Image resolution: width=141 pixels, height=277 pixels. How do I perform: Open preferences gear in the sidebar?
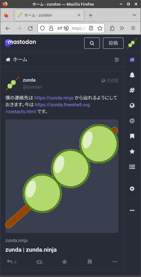click(x=132, y=189)
